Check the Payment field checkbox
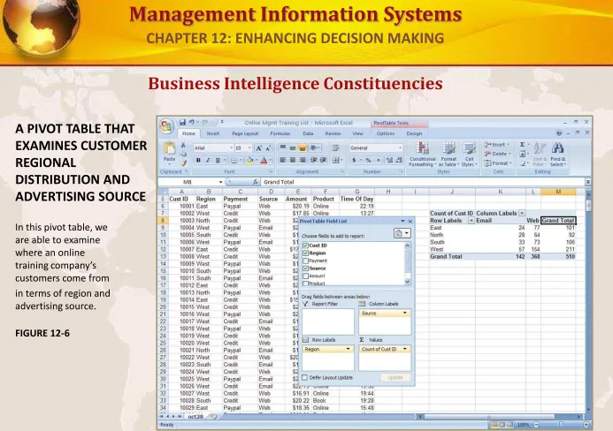Viewport: 613px width, 431px height. coord(306,261)
